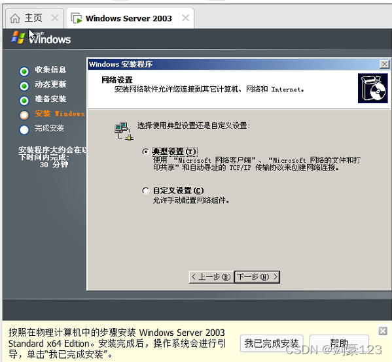This screenshot has height=362, width=392.
Task: Click the 允许手动配置网络组件 description
Action: tap(191, 200)
